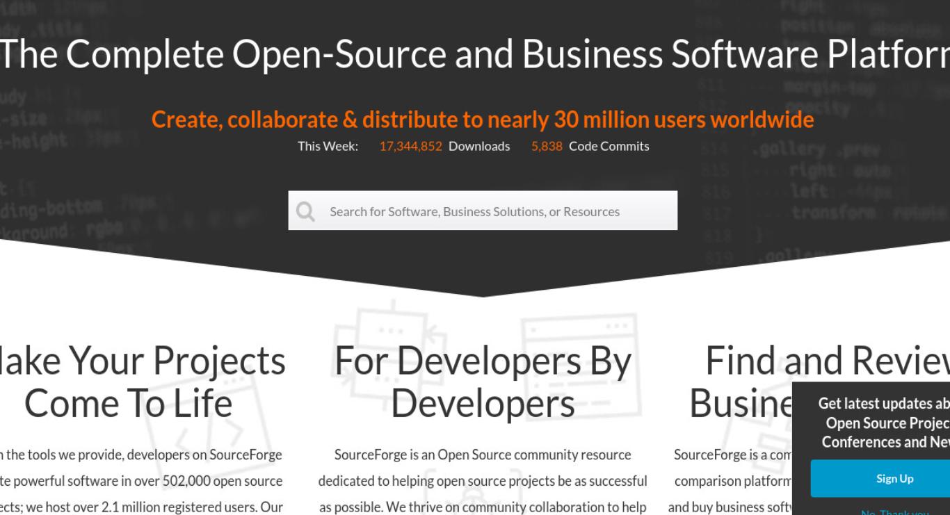Click the For Developers By Developers heading
Viewport: 950px width, 515px height.
[483, 382]
